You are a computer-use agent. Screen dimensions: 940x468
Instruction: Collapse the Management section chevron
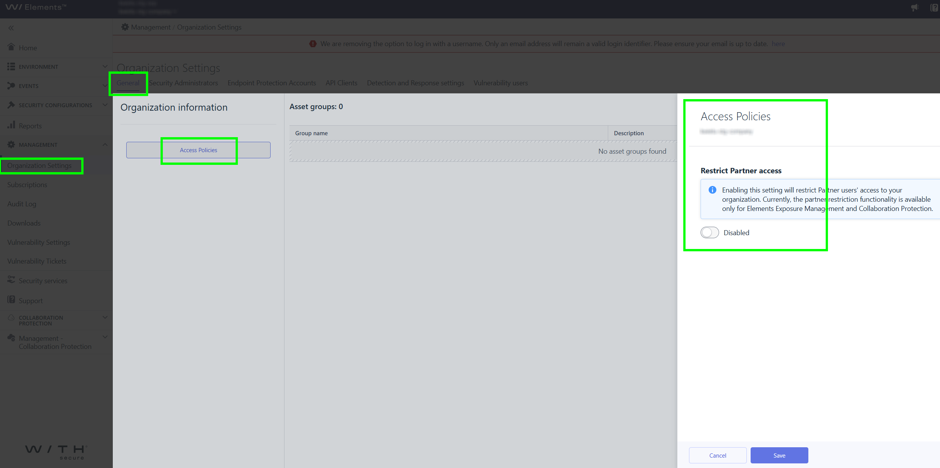point(105,144)
